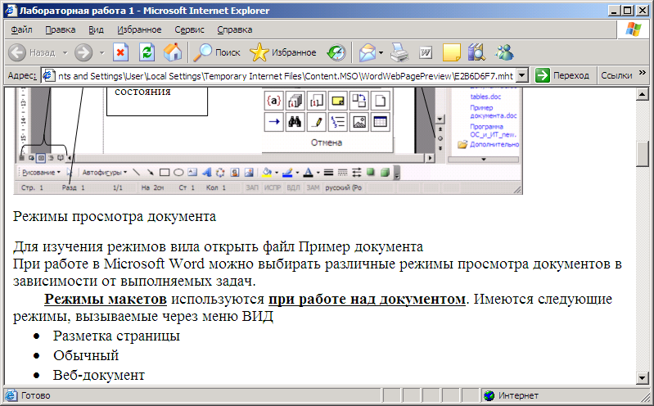Open the Избранное menu in menu bar

139,29
